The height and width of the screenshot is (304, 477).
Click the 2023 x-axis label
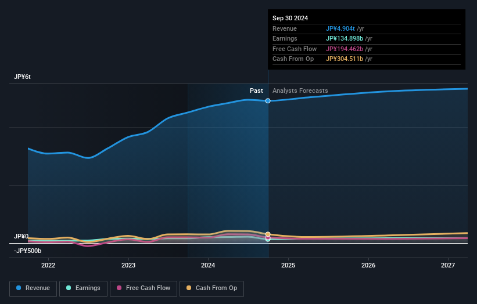(128, 265)
